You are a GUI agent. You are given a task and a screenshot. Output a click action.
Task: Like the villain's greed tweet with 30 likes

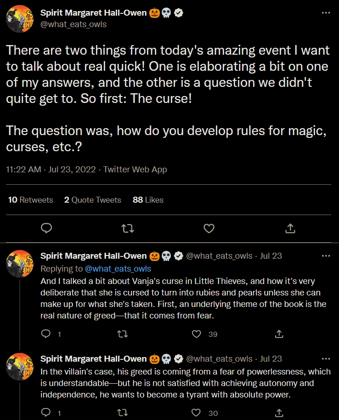[x=197, y=413]
